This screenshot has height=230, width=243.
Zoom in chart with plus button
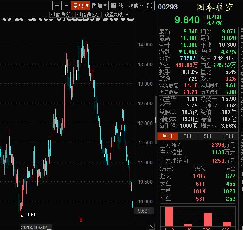(x=57, y=6)
